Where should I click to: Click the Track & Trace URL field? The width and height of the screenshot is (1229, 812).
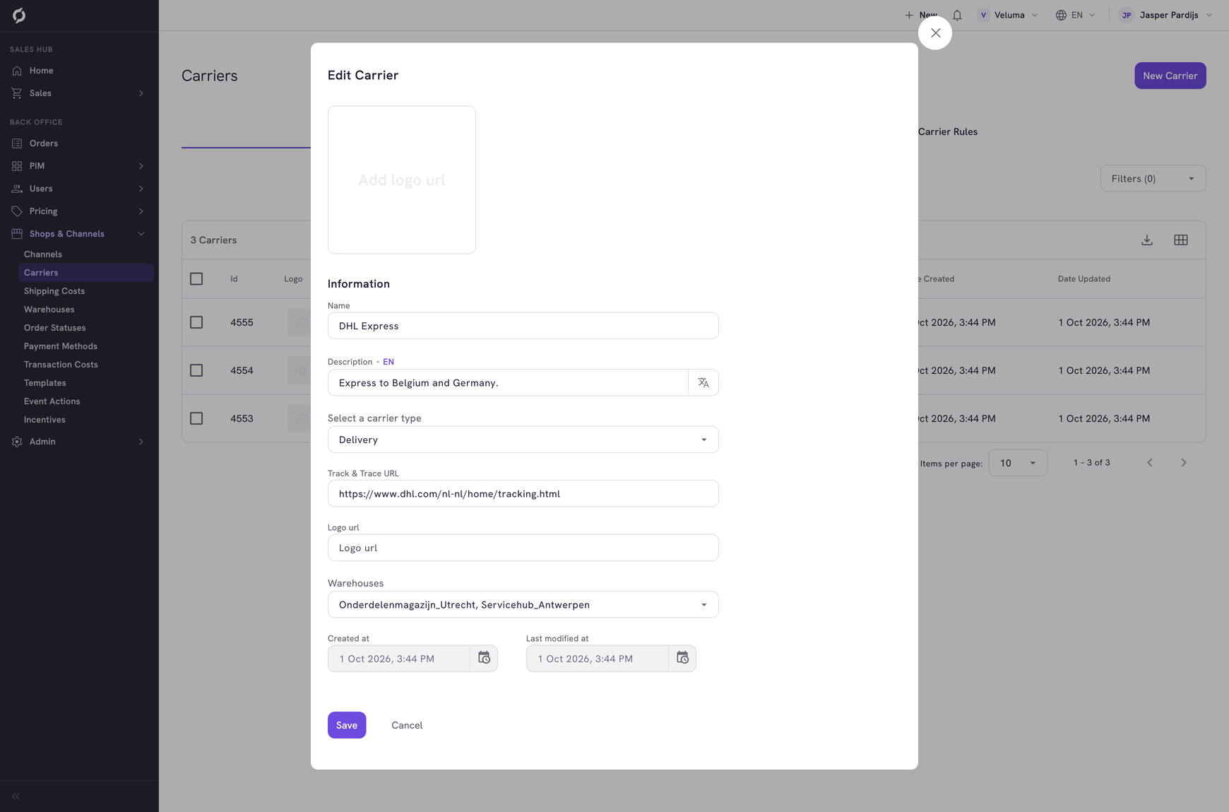click(x=523, y=494)
